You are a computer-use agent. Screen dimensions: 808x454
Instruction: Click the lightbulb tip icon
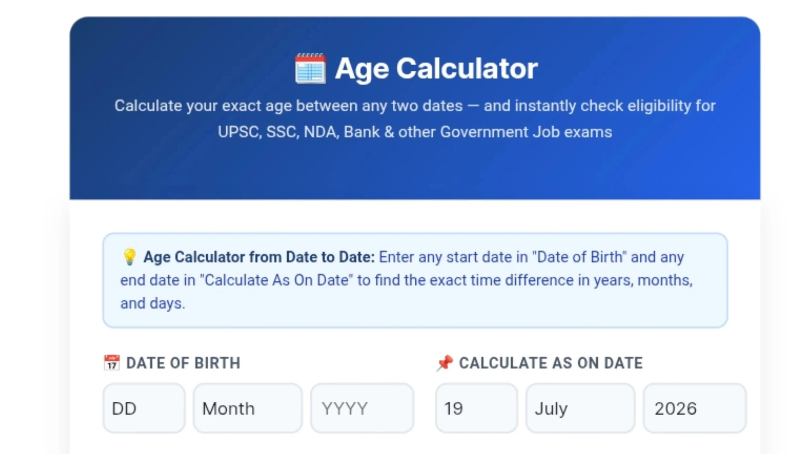pos(129,257)
